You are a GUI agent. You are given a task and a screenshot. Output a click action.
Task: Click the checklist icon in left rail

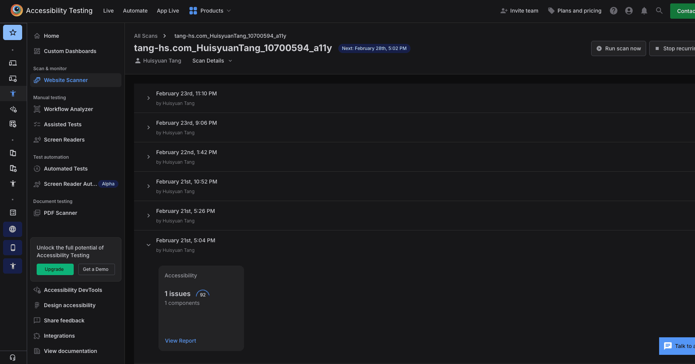point(13,213)
